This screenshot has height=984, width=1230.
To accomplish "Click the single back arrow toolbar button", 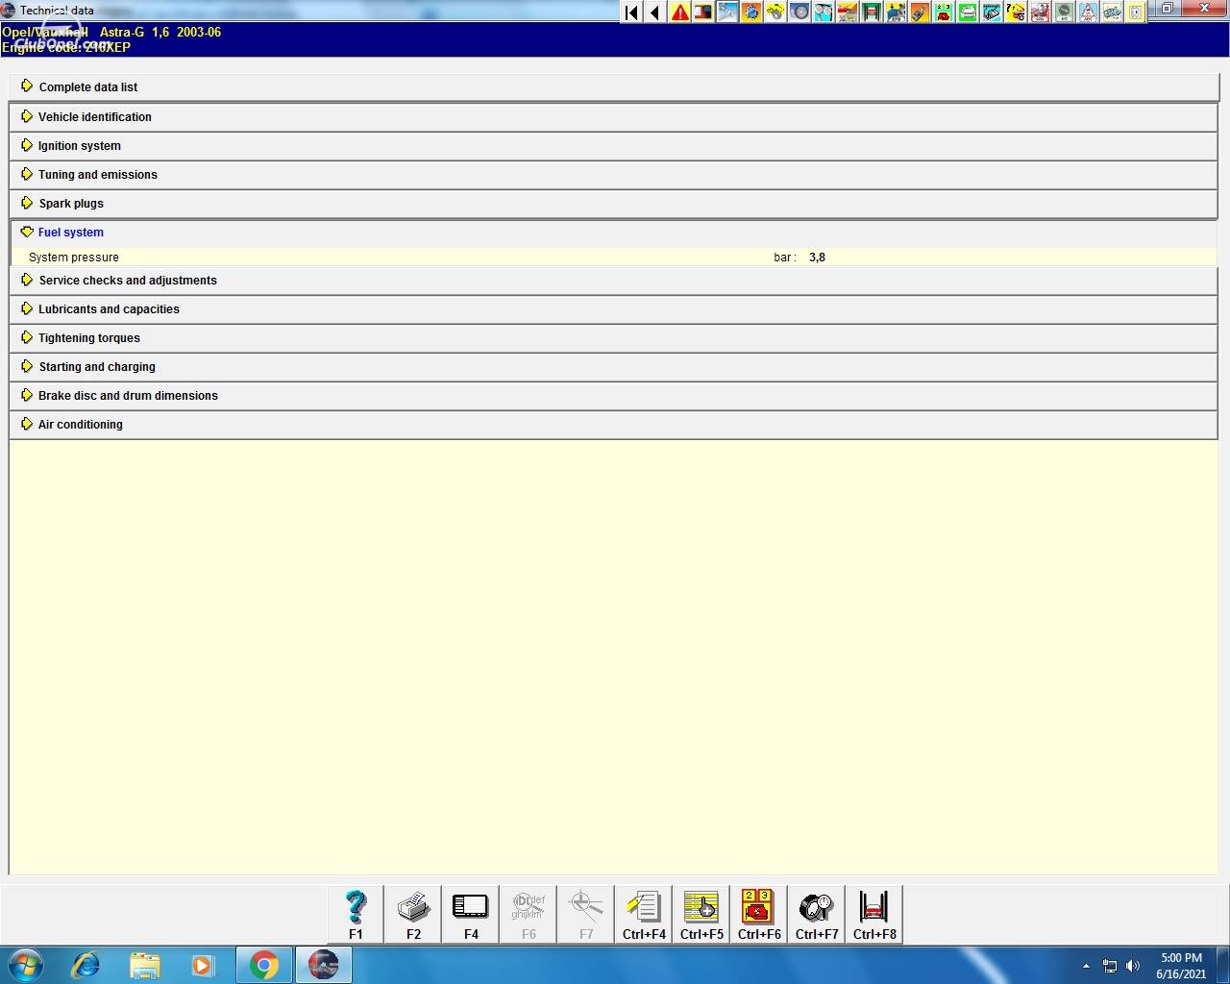I will [x=655, y=12].
